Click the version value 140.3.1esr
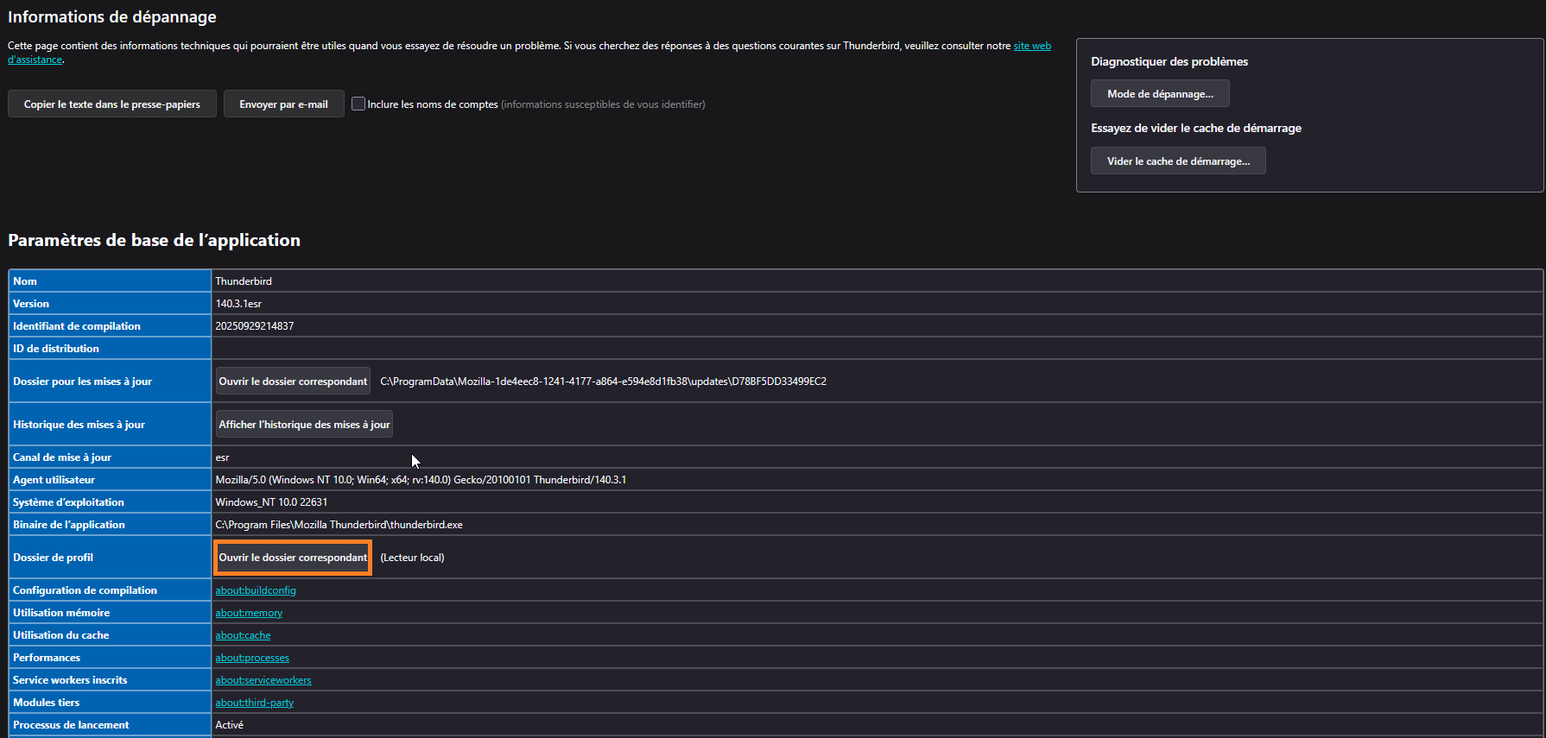This screenshot has width=1546, height=738. [x=238, y=304]
